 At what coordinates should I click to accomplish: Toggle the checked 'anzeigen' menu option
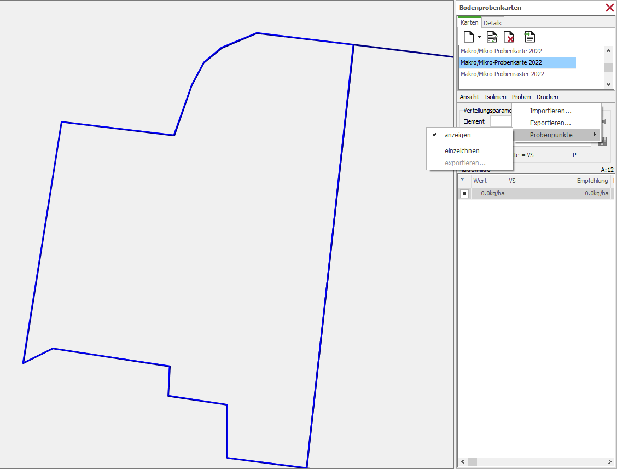click(x=457, y=135)
